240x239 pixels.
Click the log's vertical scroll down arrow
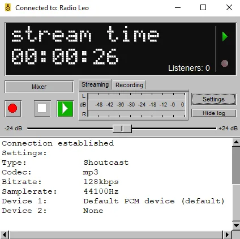point(236,225)
